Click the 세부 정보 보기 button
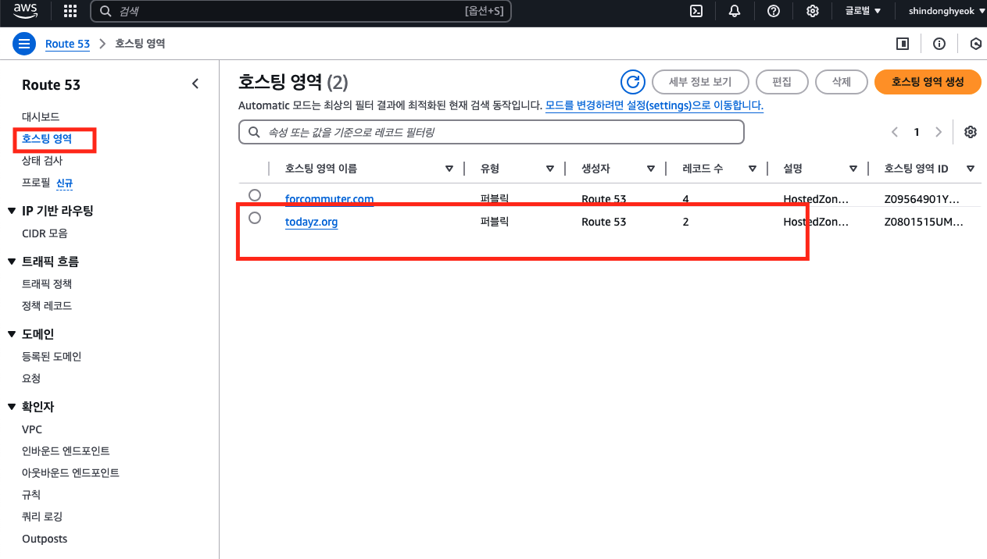Screen dimensions: 987x559 [x=700, y=82]
